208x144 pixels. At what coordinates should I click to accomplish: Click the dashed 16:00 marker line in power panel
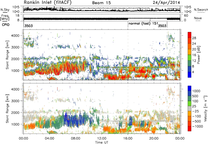pos(128,55)
